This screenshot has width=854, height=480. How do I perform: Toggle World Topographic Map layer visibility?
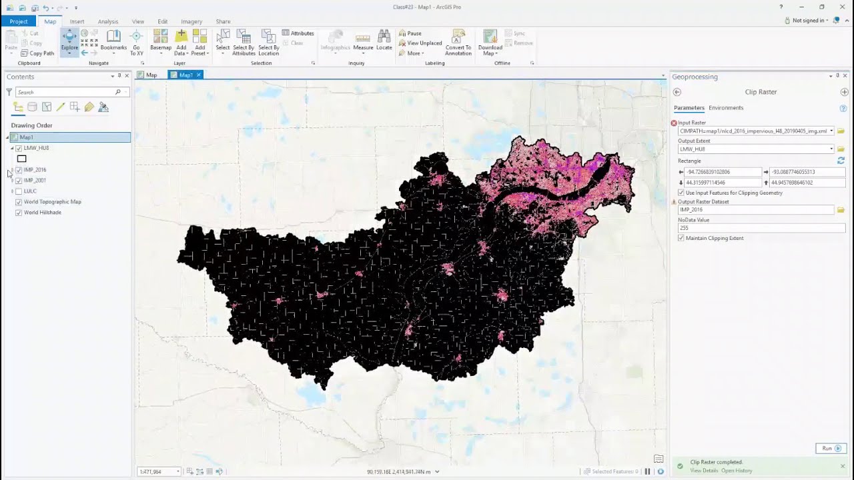[x=19, y=202]
